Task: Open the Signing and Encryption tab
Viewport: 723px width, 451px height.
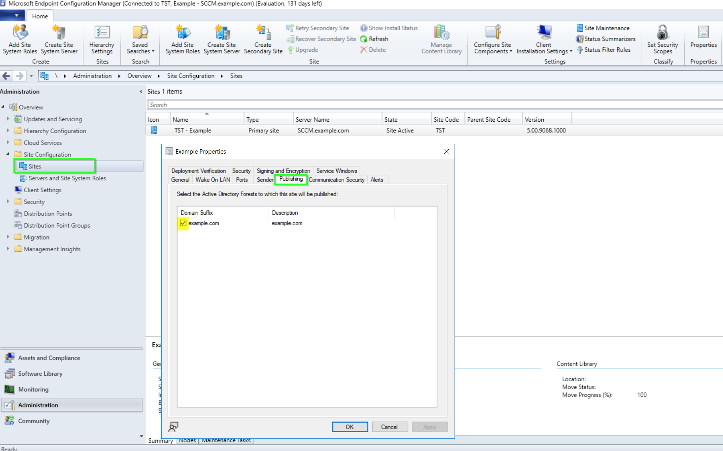Action: (283, 171)
